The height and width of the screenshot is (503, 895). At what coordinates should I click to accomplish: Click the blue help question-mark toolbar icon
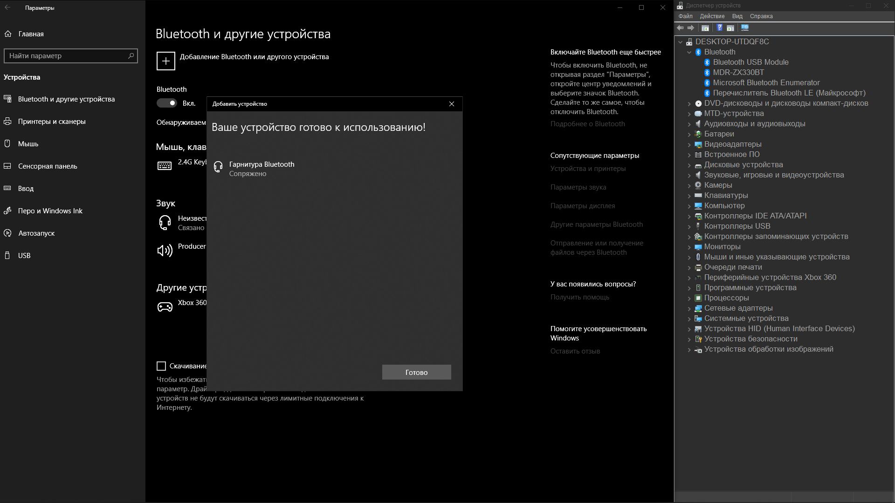click(719, 28)
